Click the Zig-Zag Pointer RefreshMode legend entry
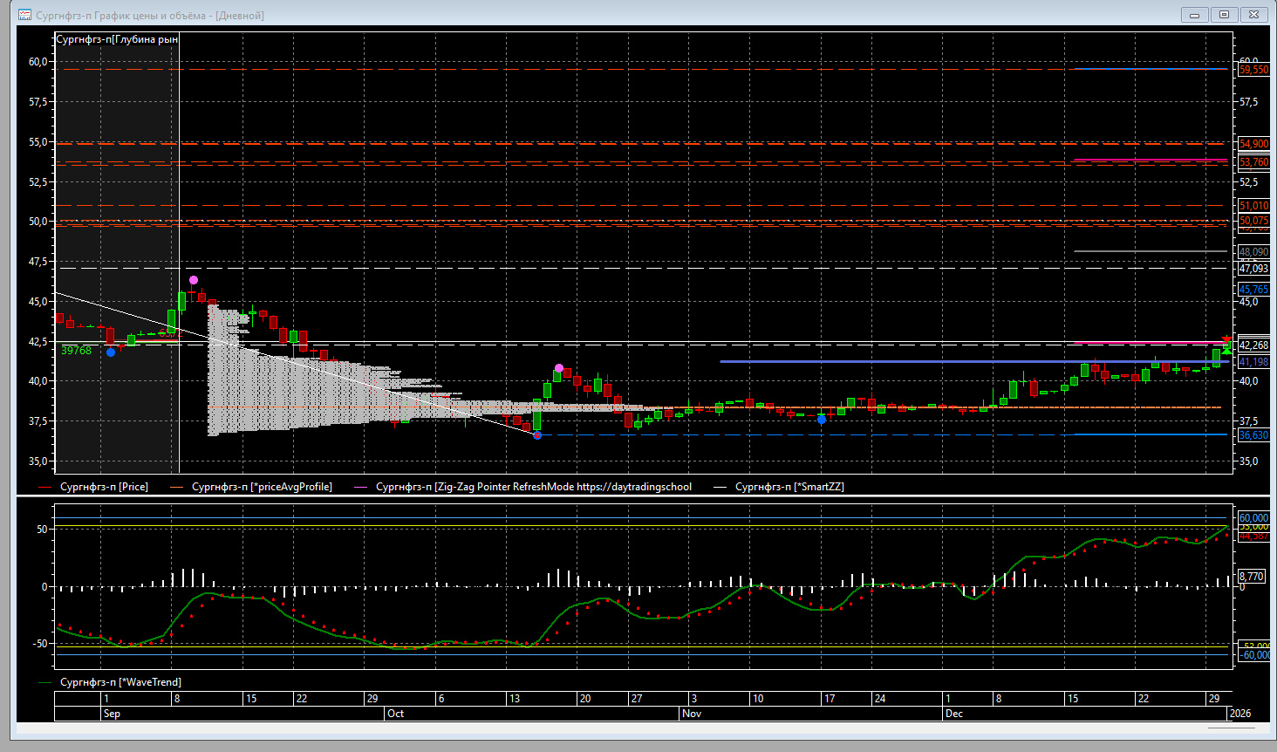Viewport: 1277px width, 752px height. (533, 487)
